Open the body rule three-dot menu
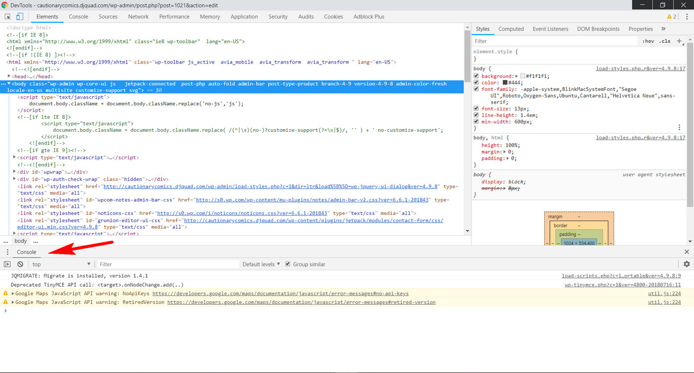 point(680,127)
